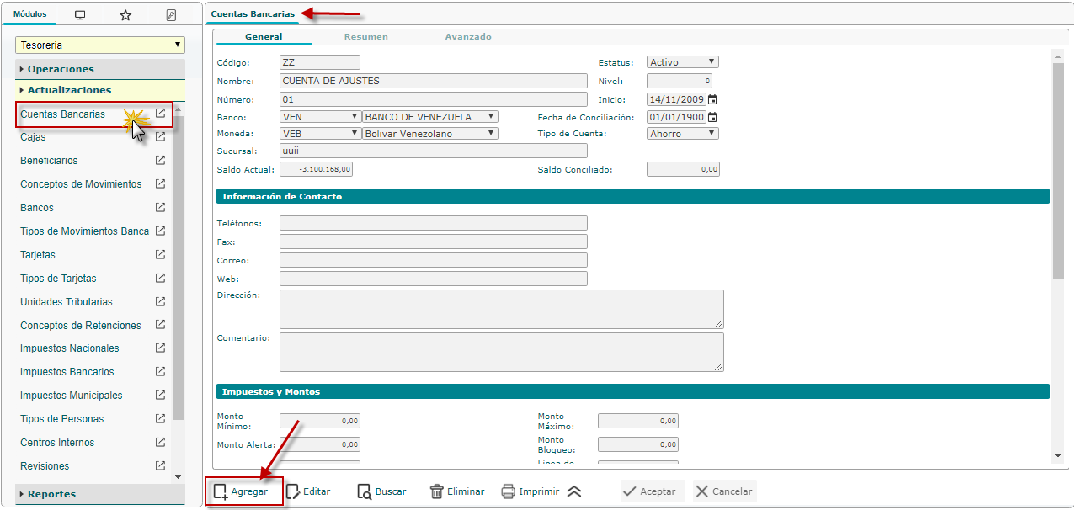Open Impuestos Municipales external icon
The image size is (1077, 510).
[160, 396]
